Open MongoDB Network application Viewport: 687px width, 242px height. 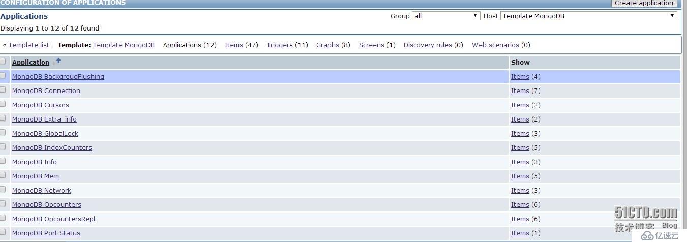coord(42,190)
